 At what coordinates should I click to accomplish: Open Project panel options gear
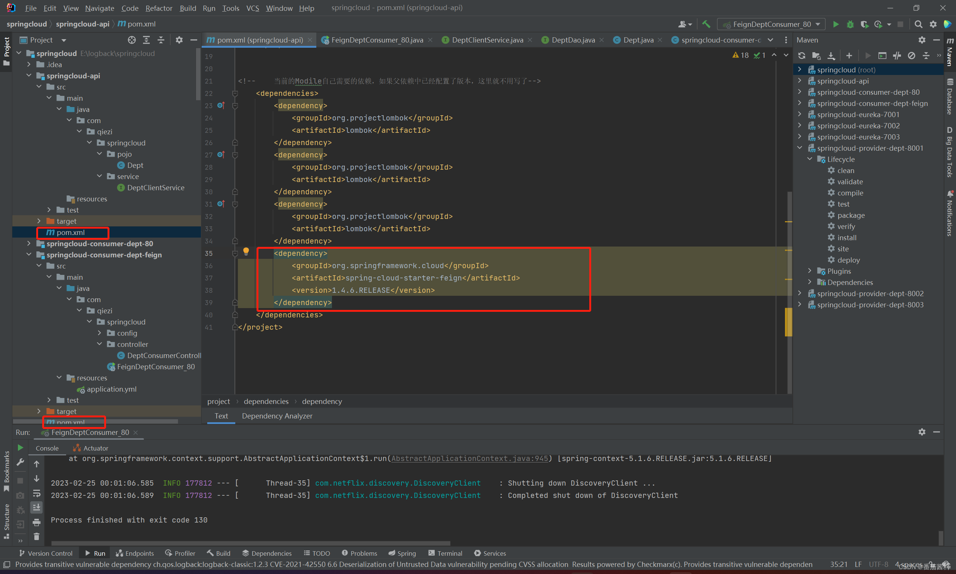click(179, 40)
